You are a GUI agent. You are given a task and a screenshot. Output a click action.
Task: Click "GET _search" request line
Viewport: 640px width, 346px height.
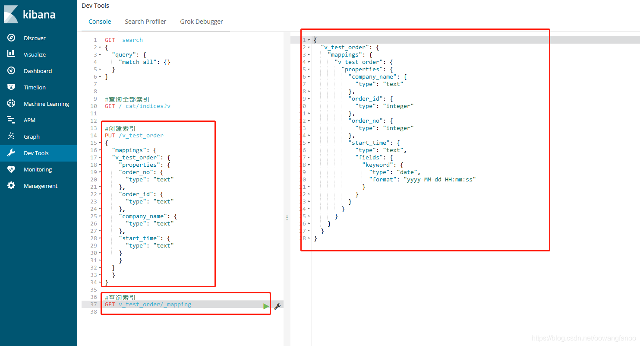(x=124, y=40)
